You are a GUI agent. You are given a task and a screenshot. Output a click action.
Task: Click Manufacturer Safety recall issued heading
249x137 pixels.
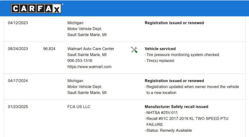(176, 107)
